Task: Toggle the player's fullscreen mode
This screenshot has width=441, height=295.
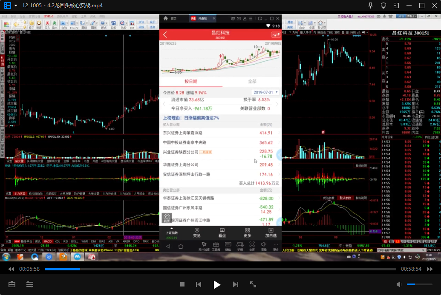Action: (253, 285)
